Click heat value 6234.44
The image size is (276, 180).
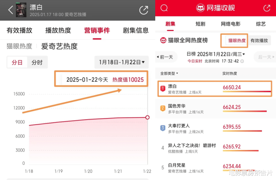tap(232, 166)
